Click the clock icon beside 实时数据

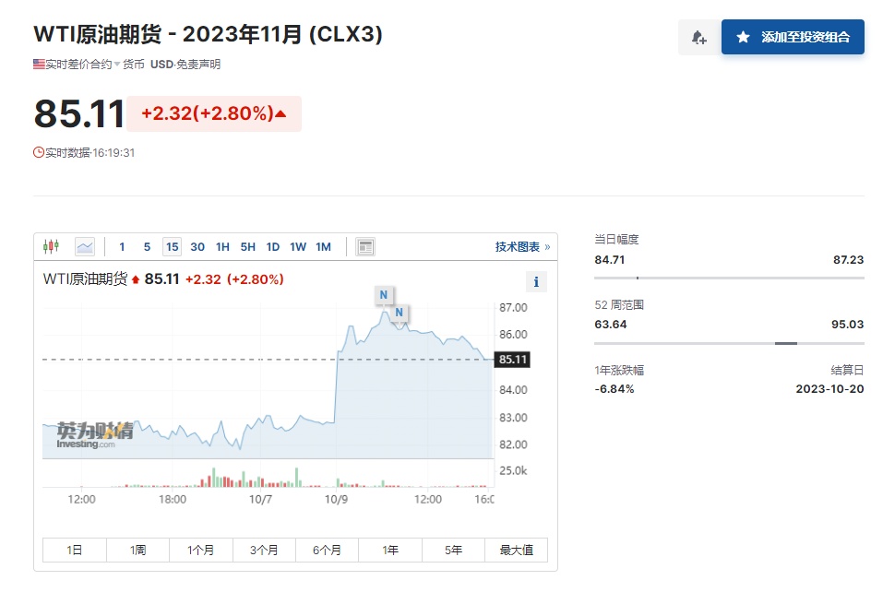(39, 152)
